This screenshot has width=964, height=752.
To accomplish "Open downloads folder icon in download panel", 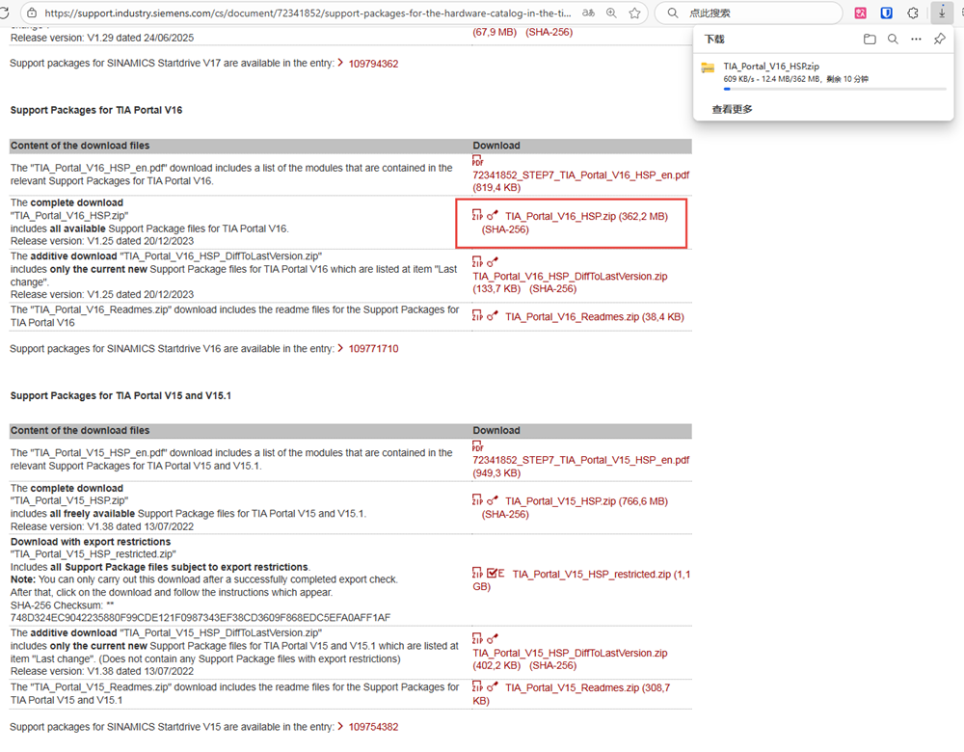I will [870, 40].
